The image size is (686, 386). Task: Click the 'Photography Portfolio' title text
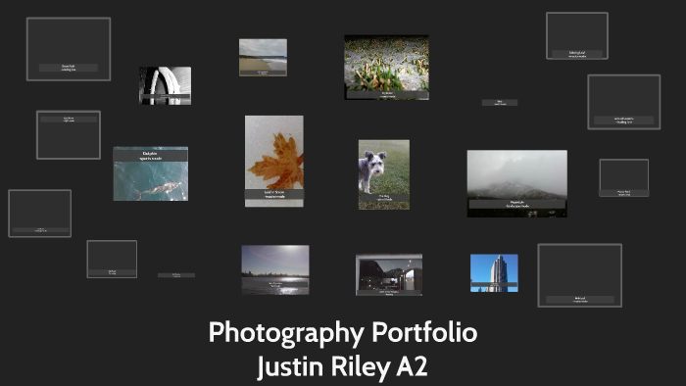tap(343, 333)
